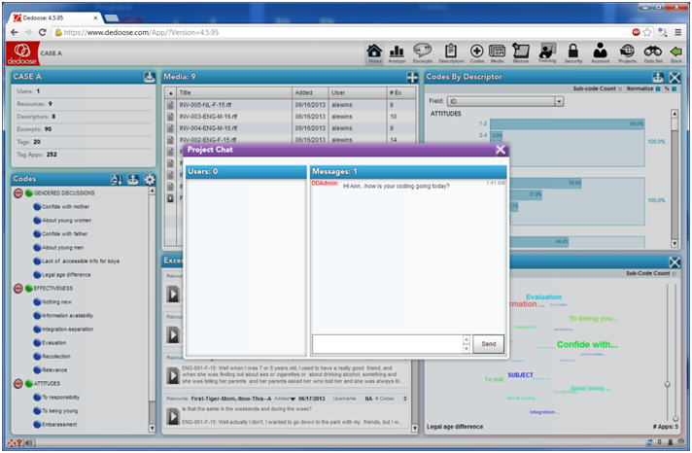Select the Confide with mother code

click(x=65, y=207)
